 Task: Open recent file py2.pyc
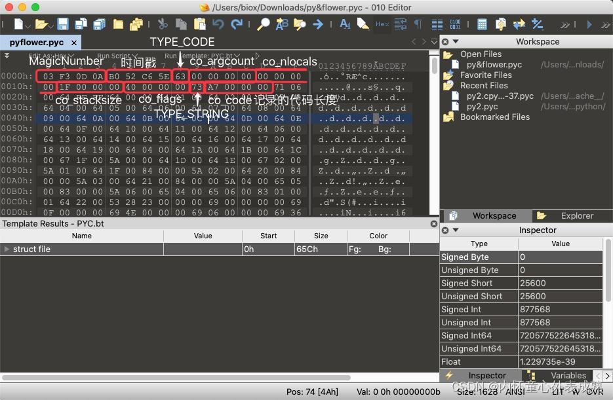pyautogui.click(x=482, y=107)
